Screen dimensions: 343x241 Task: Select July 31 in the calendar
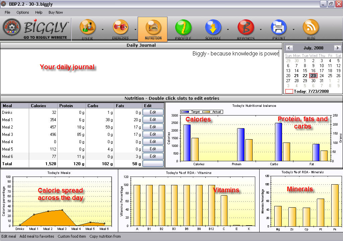coord(322,81)
